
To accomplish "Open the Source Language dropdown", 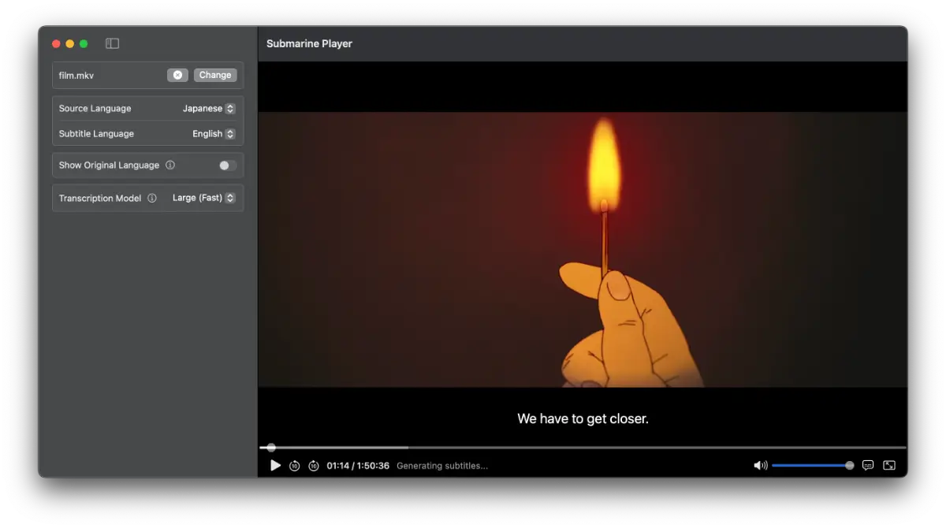I will 209,109.
